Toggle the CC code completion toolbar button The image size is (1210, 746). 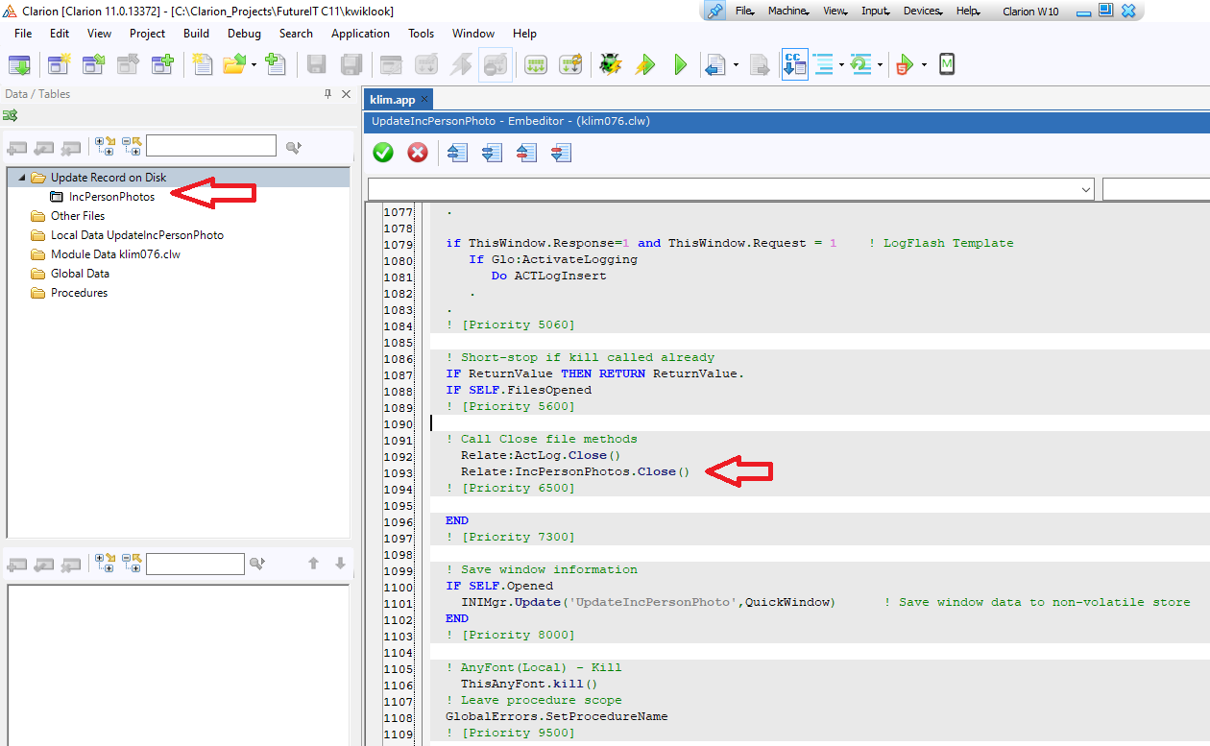click(794, 64)
